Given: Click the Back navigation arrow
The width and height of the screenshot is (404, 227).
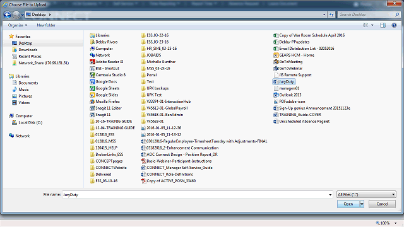Looking at the screenshot, I should [7, 15].
